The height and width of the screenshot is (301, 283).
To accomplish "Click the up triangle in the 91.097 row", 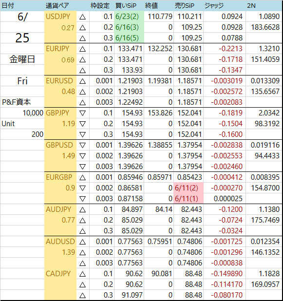I will point(82,295).
